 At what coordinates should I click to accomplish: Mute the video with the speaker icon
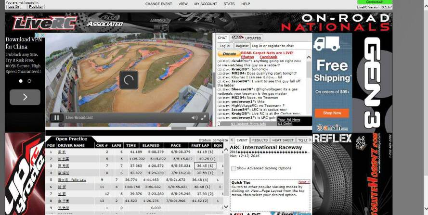195,118
